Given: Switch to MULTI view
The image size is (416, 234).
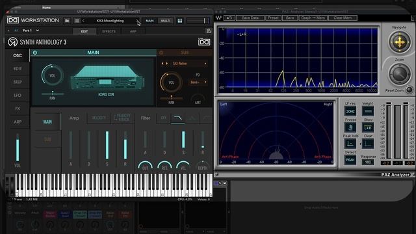Looking at the screenshot, I should (166, 21).
